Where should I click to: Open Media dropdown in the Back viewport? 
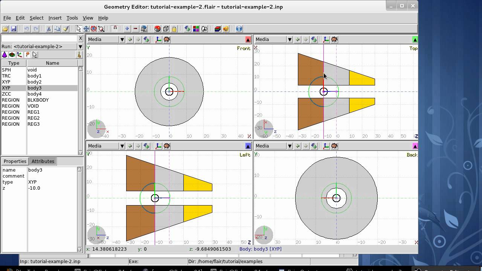point(290,146)
